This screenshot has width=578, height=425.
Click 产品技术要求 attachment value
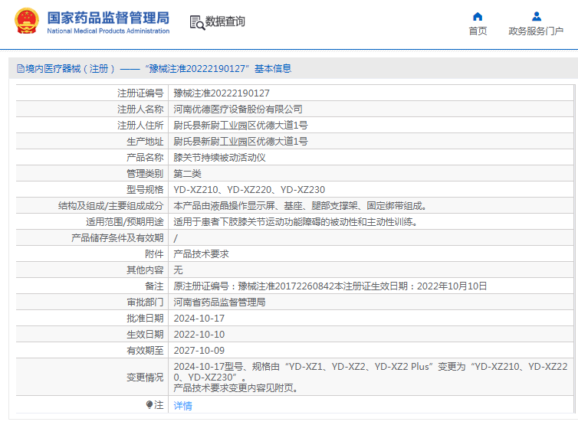pos(202,254)
